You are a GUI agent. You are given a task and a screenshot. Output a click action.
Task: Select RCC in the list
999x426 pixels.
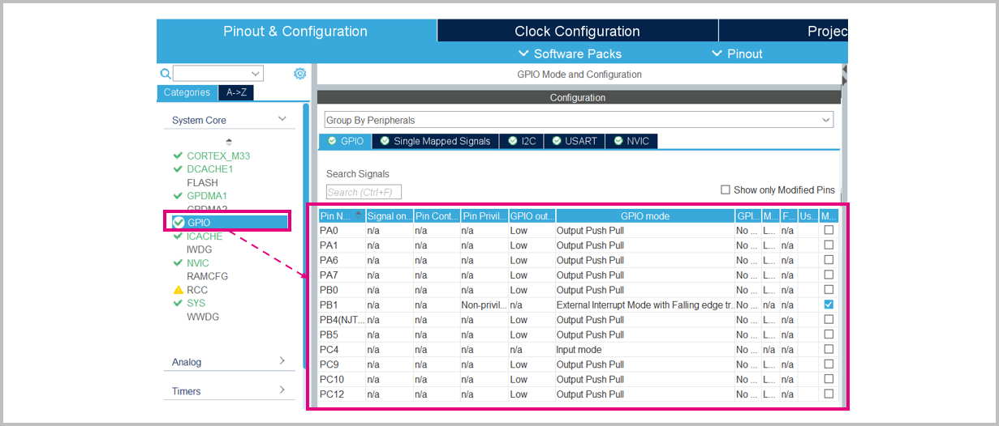pos(197,290)
